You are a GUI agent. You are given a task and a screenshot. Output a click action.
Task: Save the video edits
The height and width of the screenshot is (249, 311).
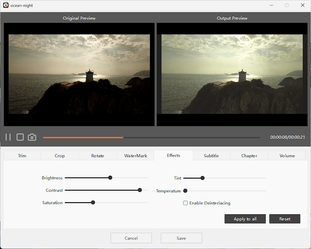[x=181, y=238]
